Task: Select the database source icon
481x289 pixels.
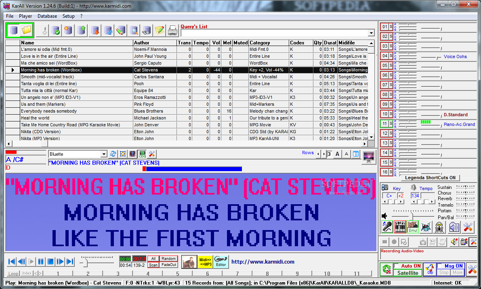Action: click(x=13, y=30)
